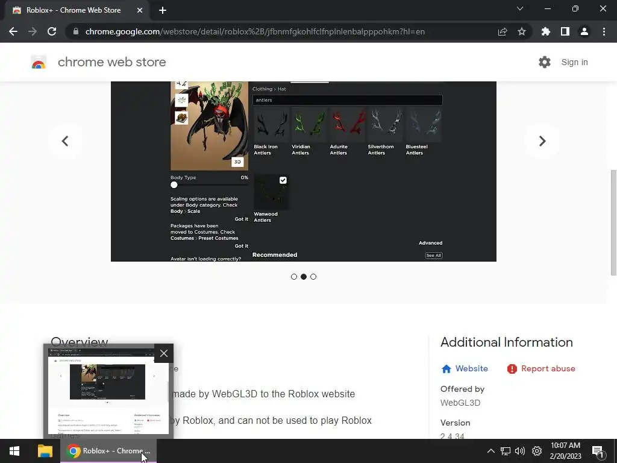Close the taskbar window preview
Viewport: 617px width, 463px height.
[x=164, y=353]
